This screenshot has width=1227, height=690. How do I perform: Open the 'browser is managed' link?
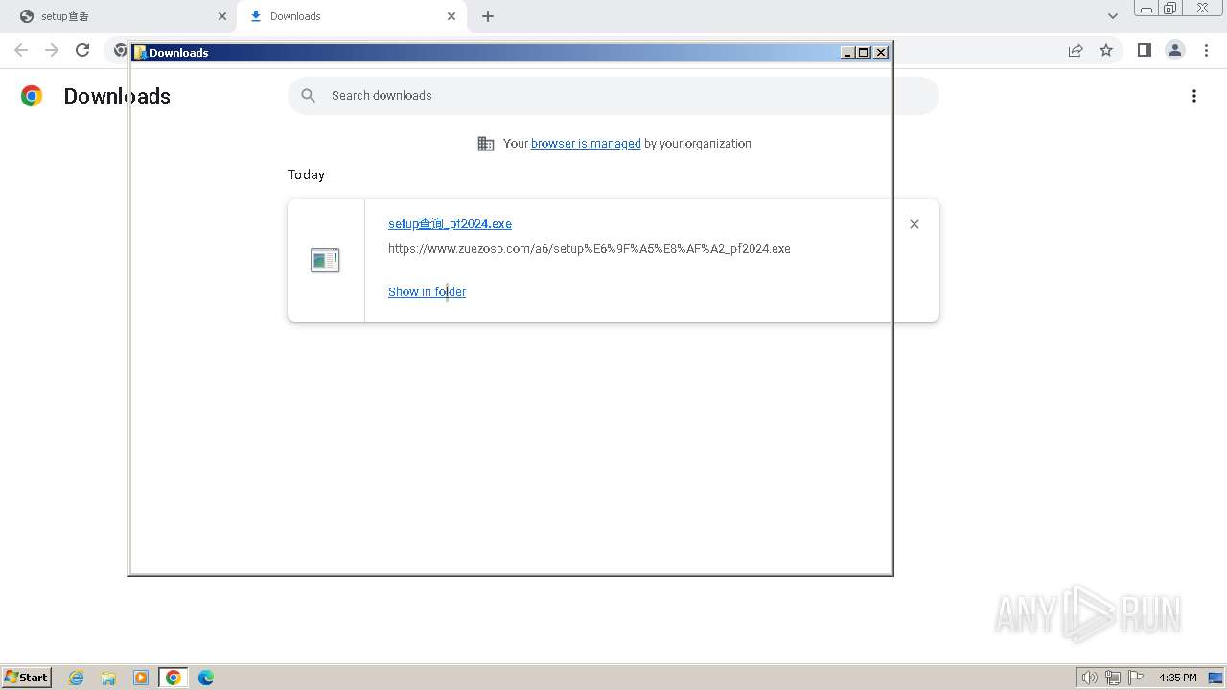click(x=586, y=144)
